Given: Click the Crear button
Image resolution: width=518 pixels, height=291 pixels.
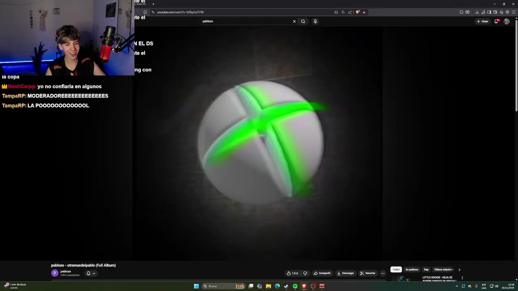Looking at the screenshot, I should click(482, 21).
